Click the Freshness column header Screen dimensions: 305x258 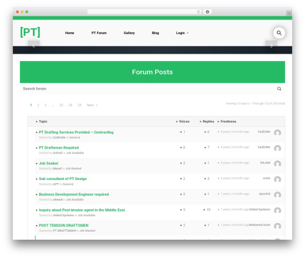point(228,121)
